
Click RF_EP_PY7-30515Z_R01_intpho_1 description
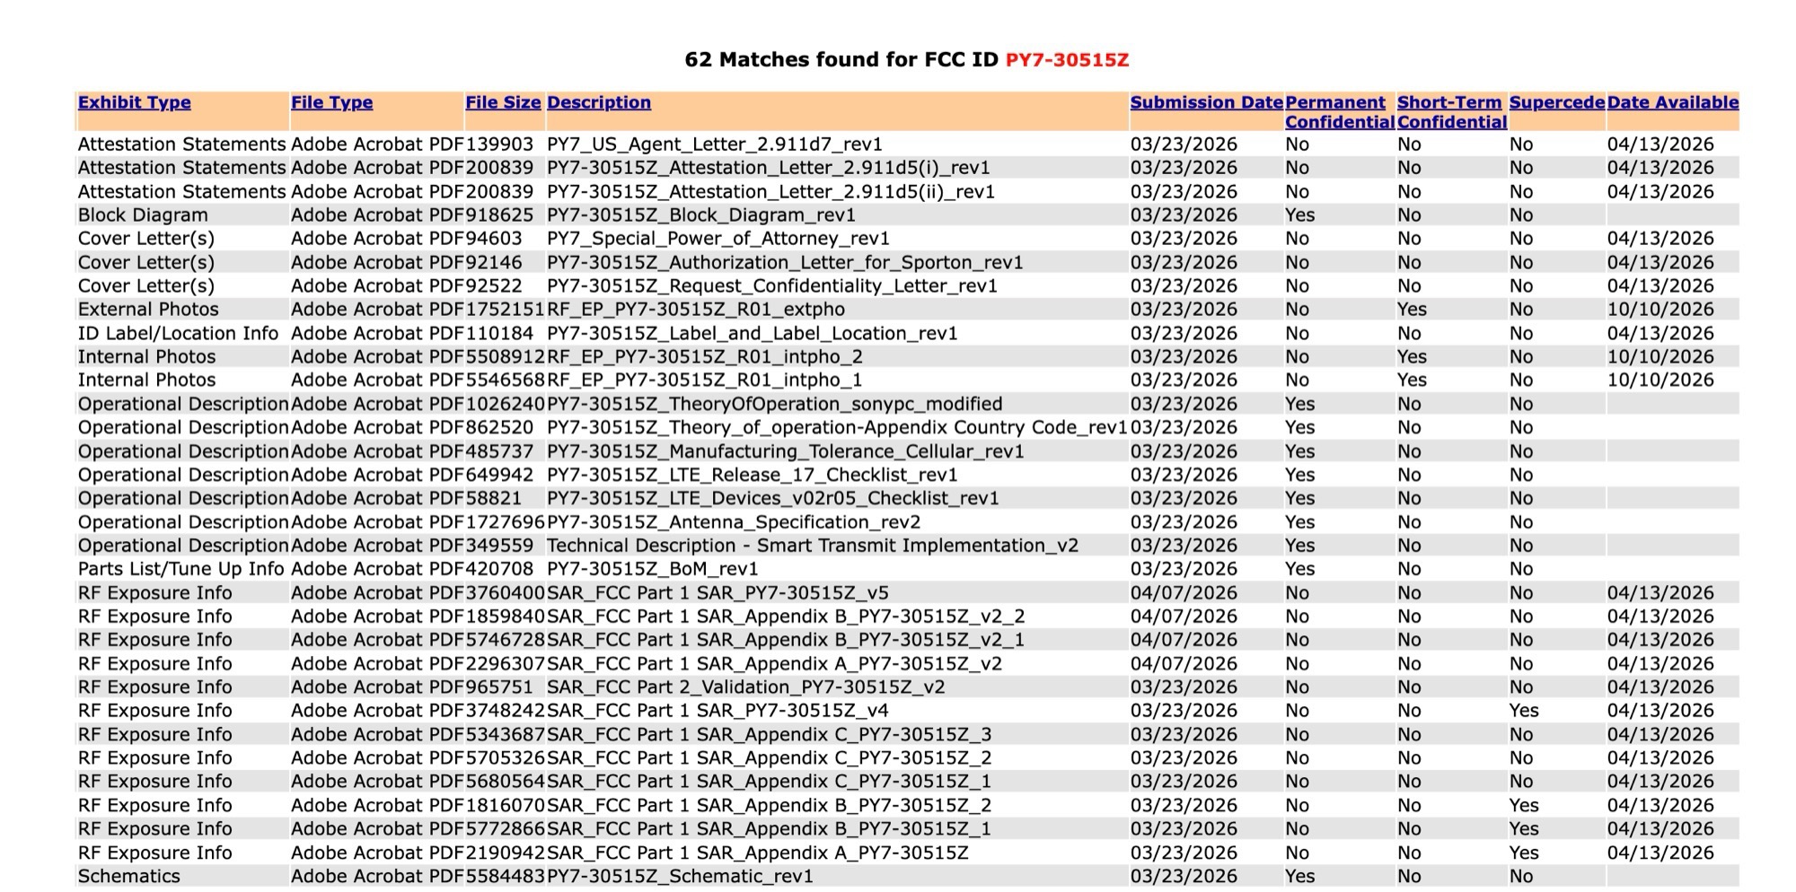point(705,380)
